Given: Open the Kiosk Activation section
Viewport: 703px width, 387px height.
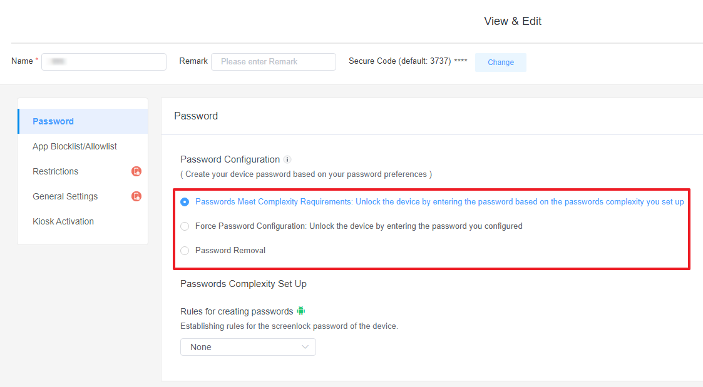Looking at the screenshot, I should 63,221.
